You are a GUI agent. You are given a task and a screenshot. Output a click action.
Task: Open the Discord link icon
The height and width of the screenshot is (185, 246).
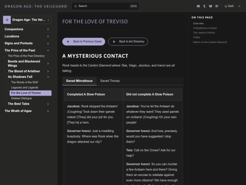[198, 6]
